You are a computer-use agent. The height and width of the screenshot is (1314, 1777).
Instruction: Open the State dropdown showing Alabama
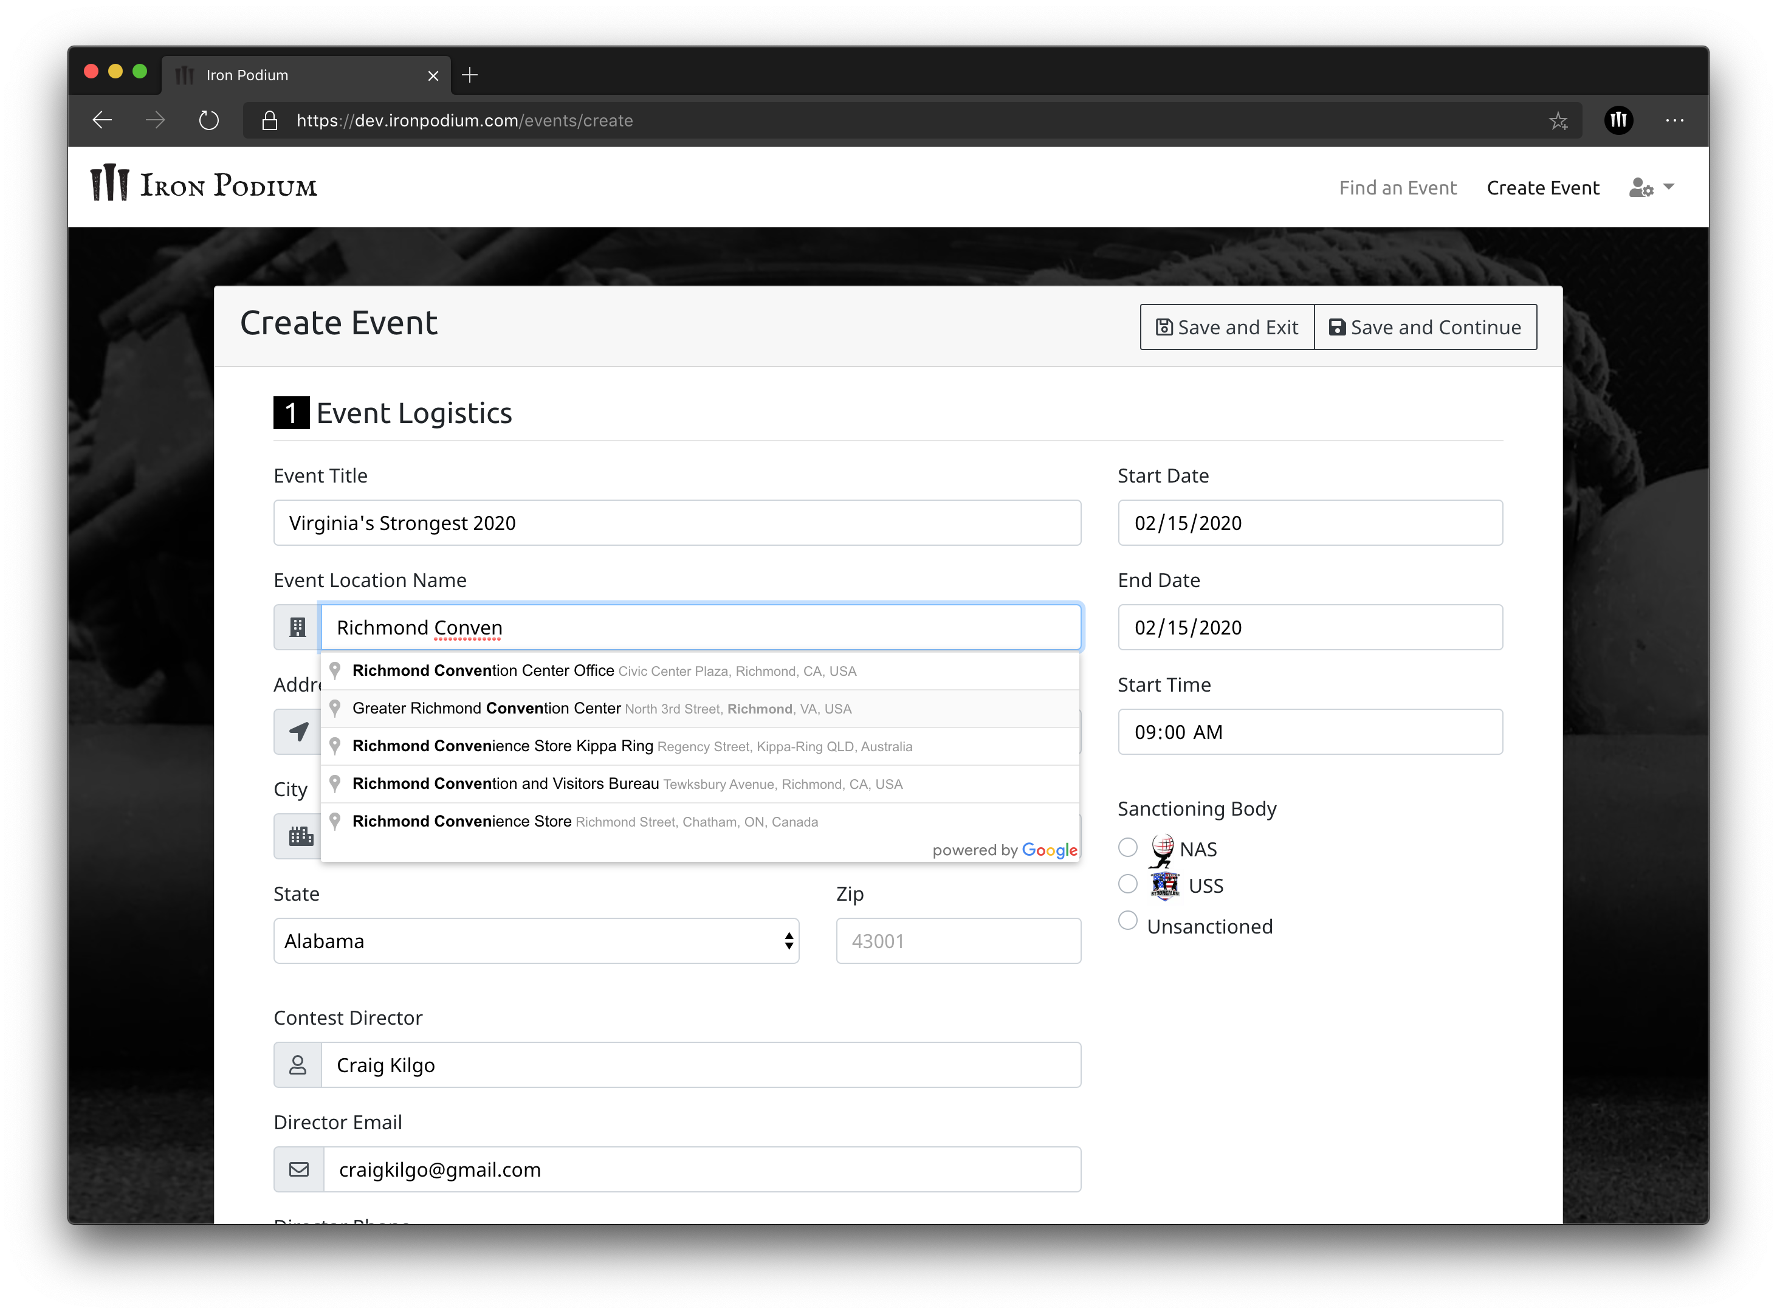pos(536,941)
